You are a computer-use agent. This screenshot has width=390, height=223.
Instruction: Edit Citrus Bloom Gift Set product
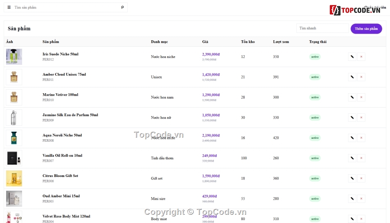pyautogui.click(x=352, y=179)
